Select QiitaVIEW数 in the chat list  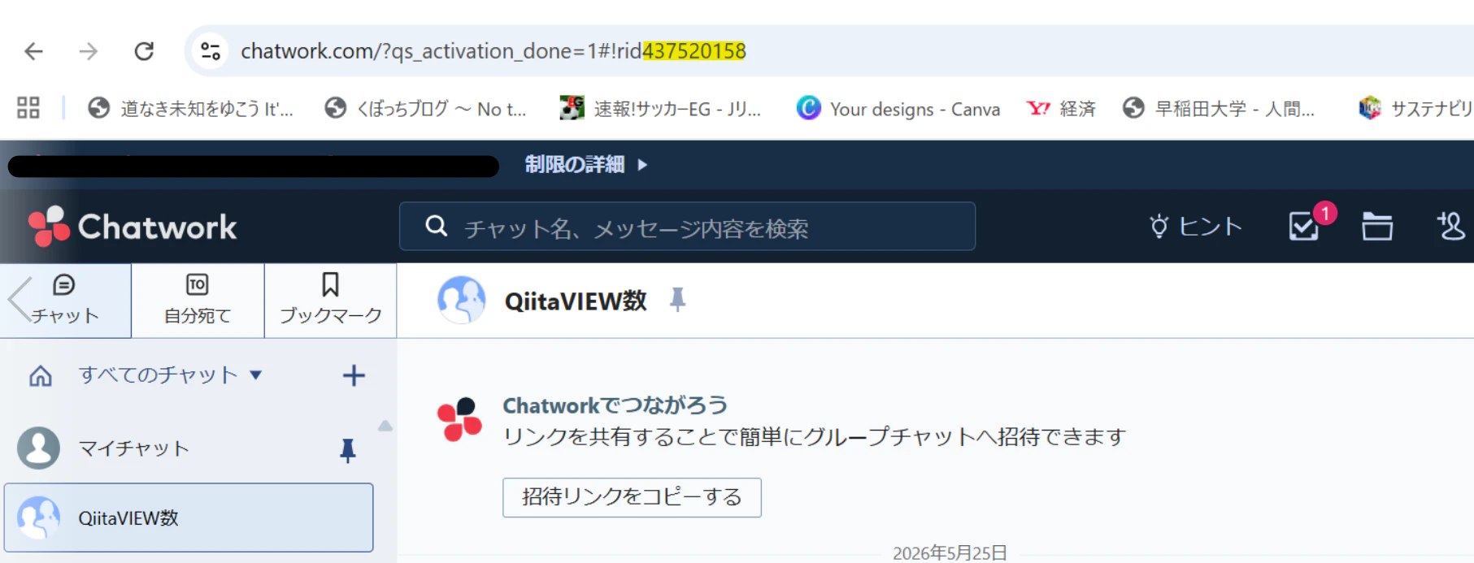coord(189,518)
